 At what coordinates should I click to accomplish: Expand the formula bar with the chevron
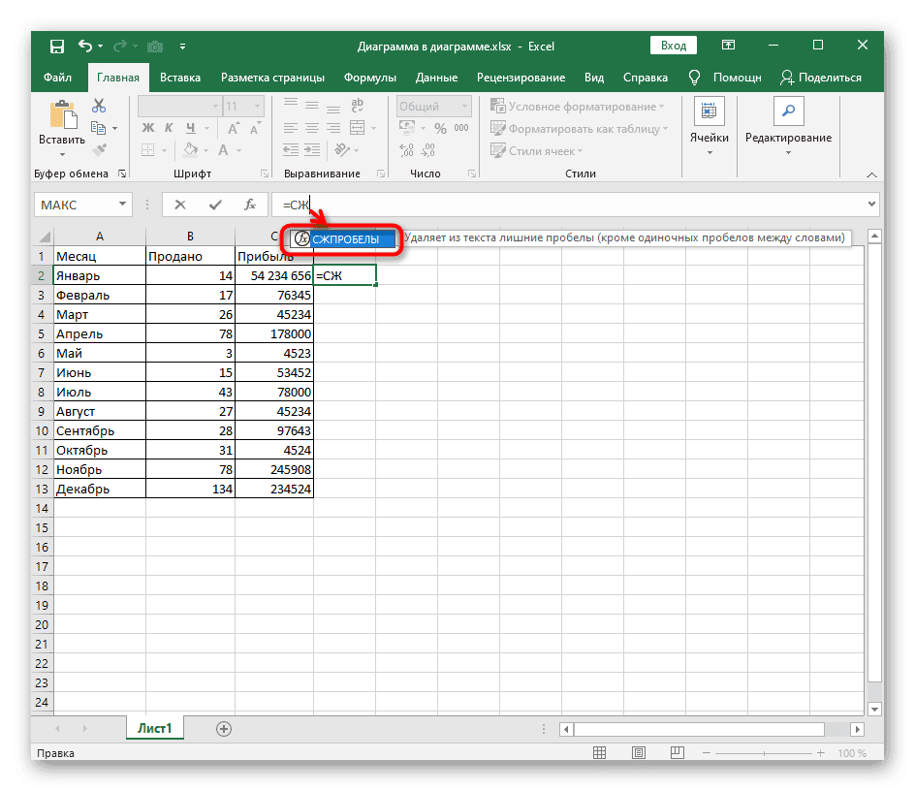coord(871,205)
